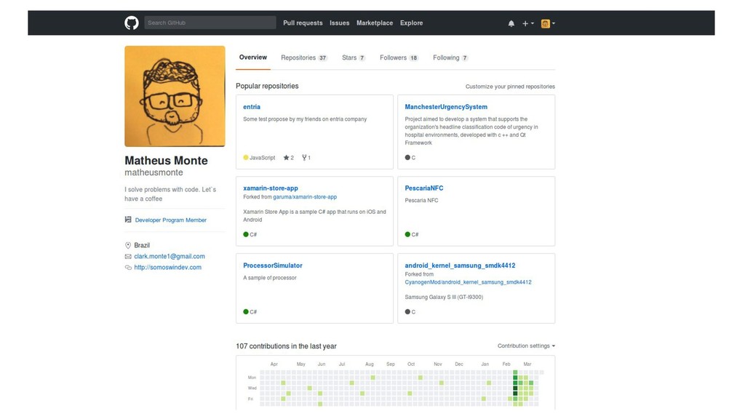Switch to the Repositories tab
The height and width of the screenshot is (419, 745).
[304, 57]
